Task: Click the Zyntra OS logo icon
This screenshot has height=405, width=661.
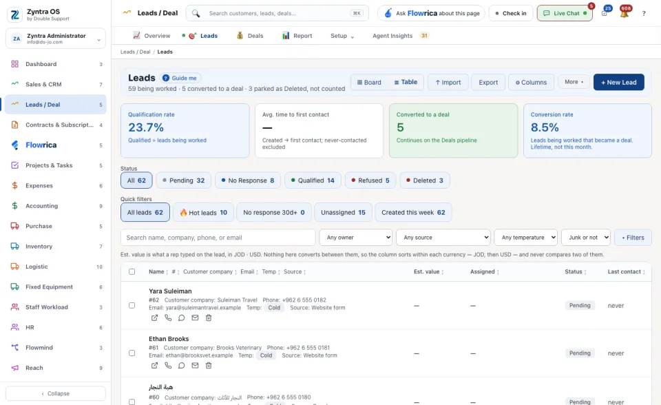Action: (x=14, y=14)
